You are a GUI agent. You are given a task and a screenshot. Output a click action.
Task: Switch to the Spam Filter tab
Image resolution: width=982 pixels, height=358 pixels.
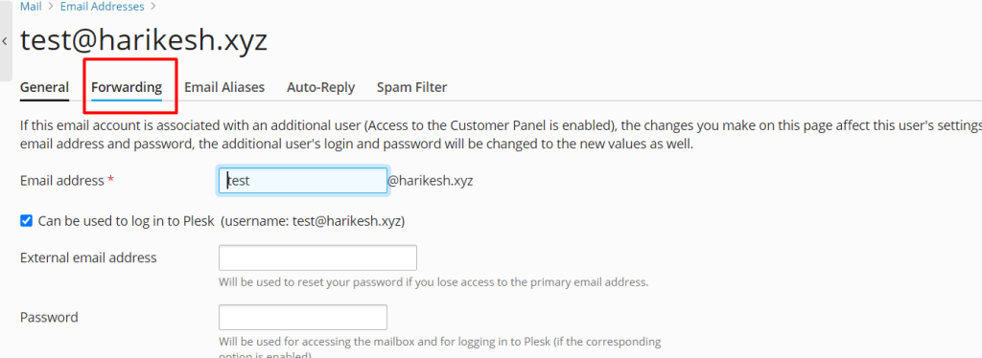412,87
